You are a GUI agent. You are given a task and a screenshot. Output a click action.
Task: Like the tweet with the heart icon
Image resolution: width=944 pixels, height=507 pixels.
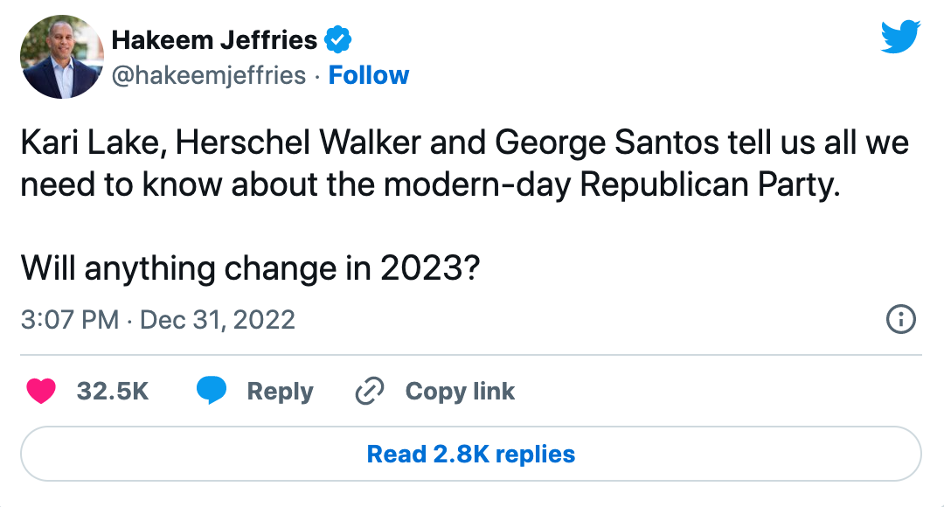41,392
